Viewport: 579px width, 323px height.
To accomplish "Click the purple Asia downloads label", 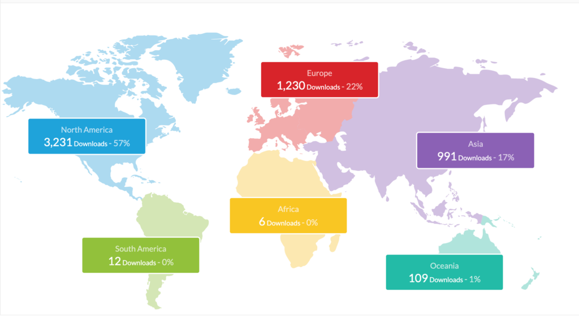I will tap(475, 150).
